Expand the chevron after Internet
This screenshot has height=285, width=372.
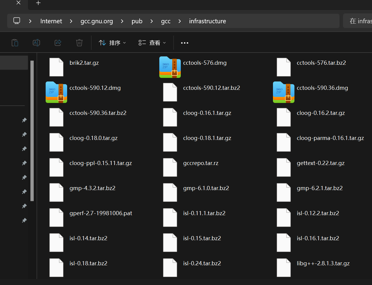71,21
